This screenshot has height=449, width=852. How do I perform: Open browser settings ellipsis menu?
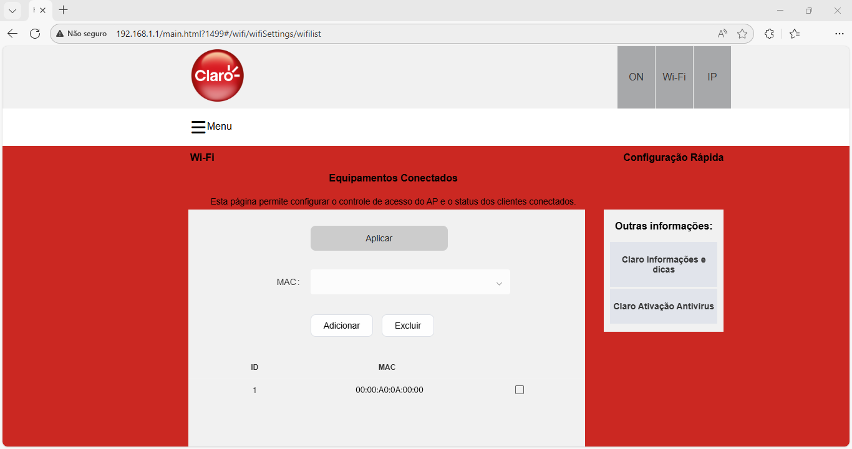839,34
